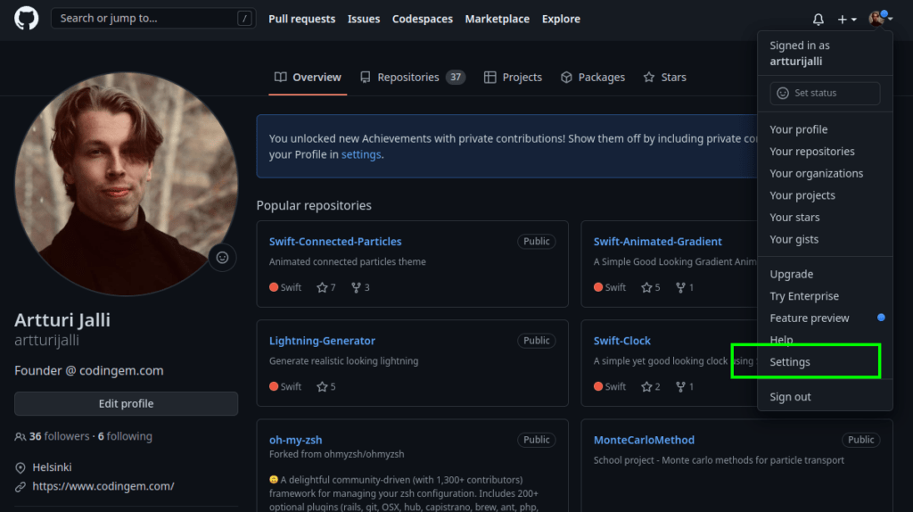Choose Your gists from user menu
Viewport: 913px width, 512px height.
[825, 239]
